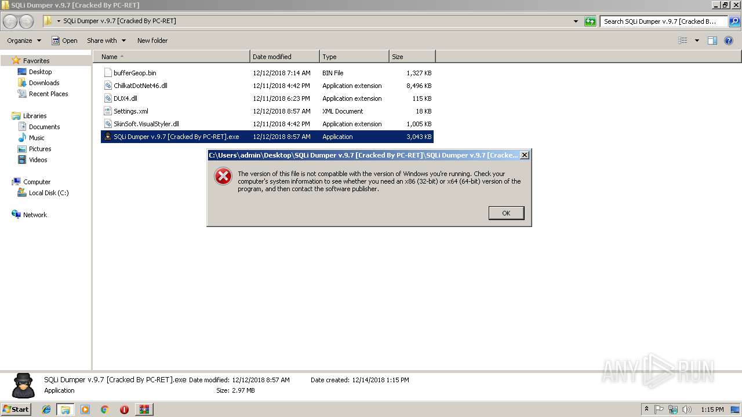Click the Open toolbar button

[x=64, y=41]
